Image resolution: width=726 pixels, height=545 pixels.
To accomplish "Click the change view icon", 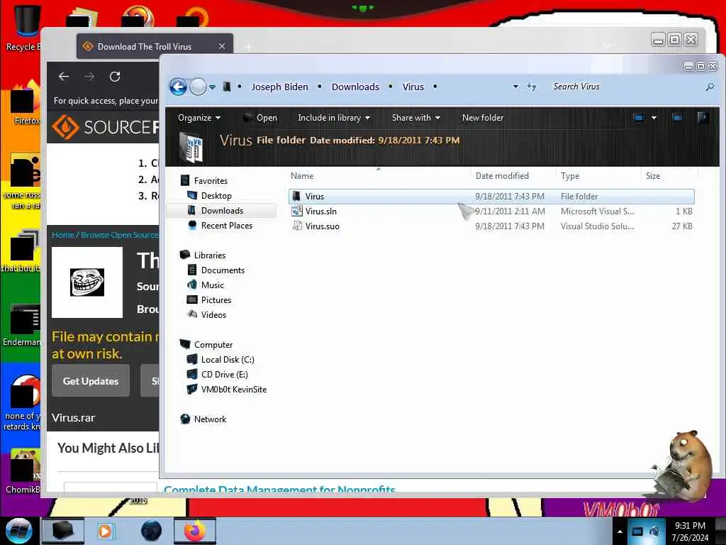I will tap(639, 118).
